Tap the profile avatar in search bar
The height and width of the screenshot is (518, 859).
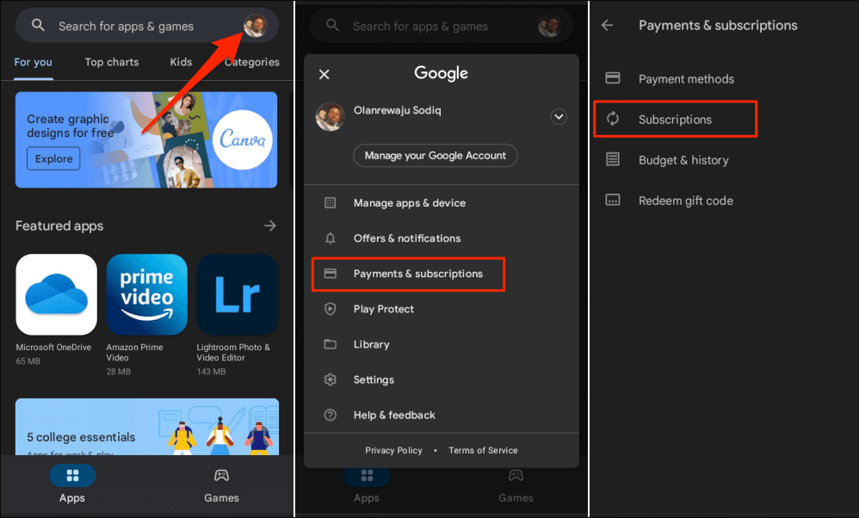tap(255, 26)
